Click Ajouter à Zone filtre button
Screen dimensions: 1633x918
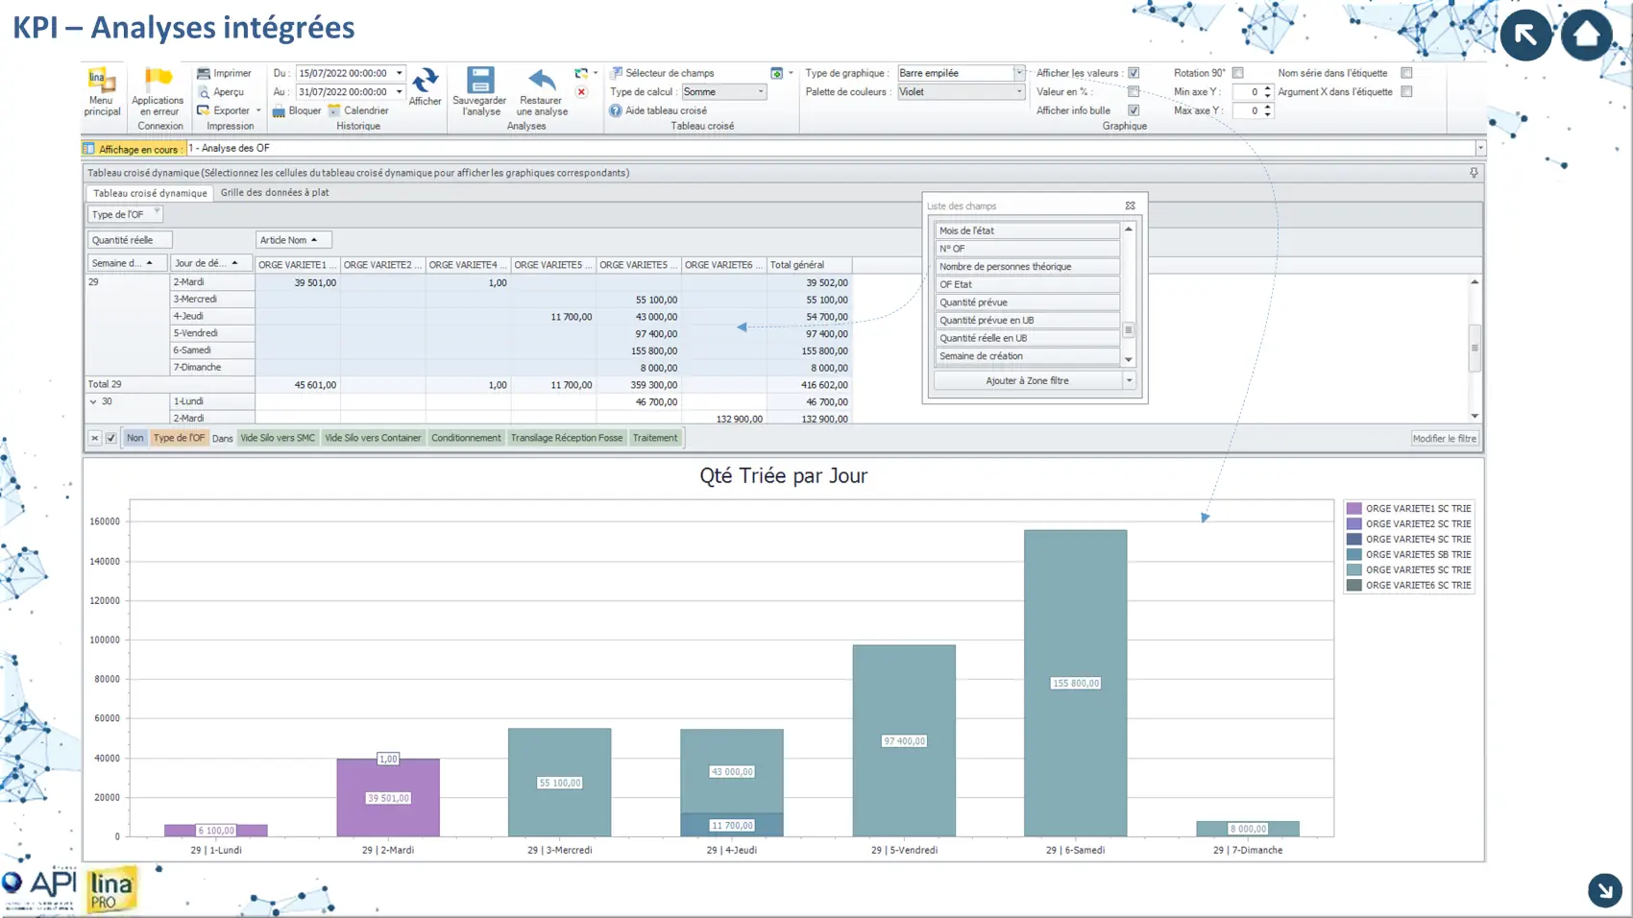pyautogui.click(x=1027, y=380)
